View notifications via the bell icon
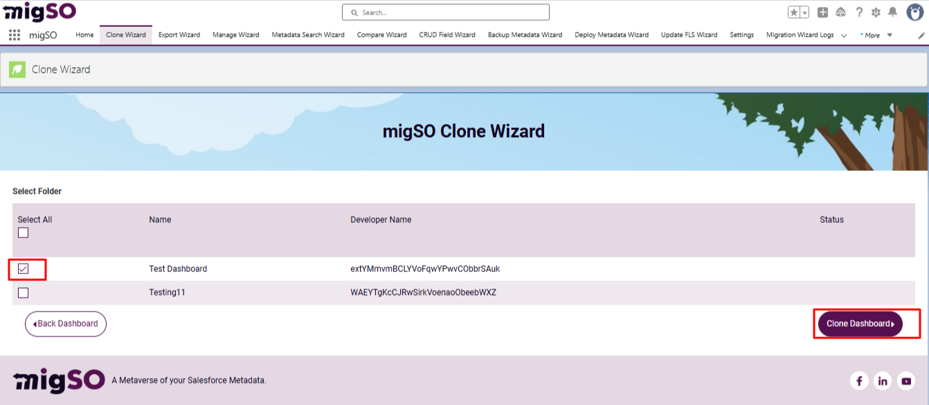The height and width of the screenshot is (405, 929). coord(892,12)
